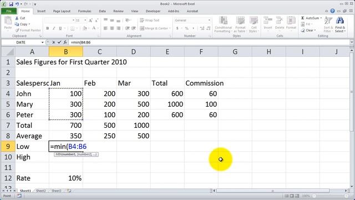
Task: Open Cell Styles gallery
Action: click(x=253, y=24)
